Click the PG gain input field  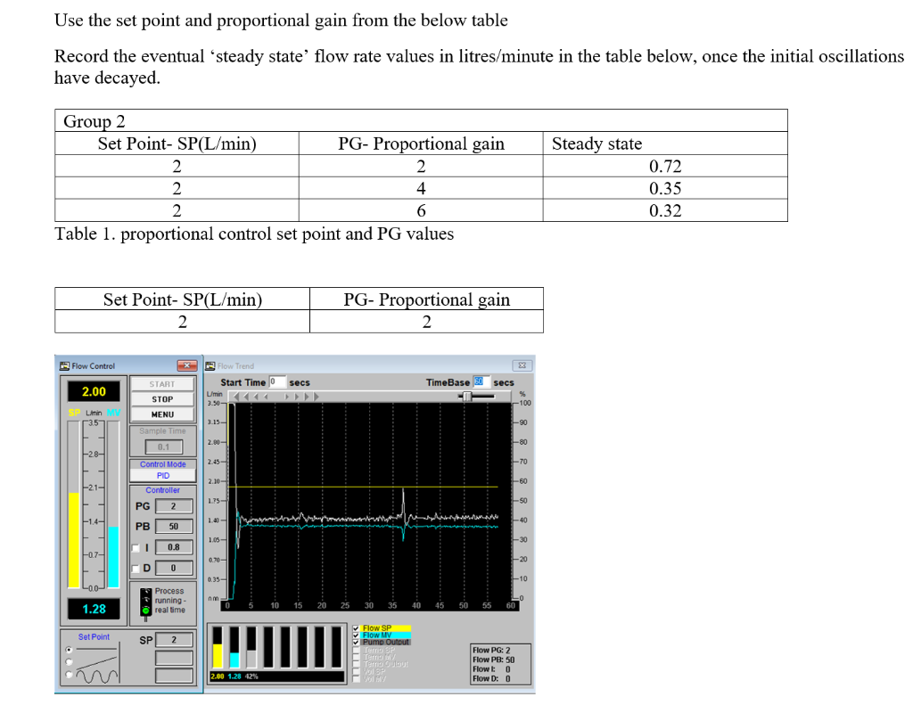click(174, 506)
